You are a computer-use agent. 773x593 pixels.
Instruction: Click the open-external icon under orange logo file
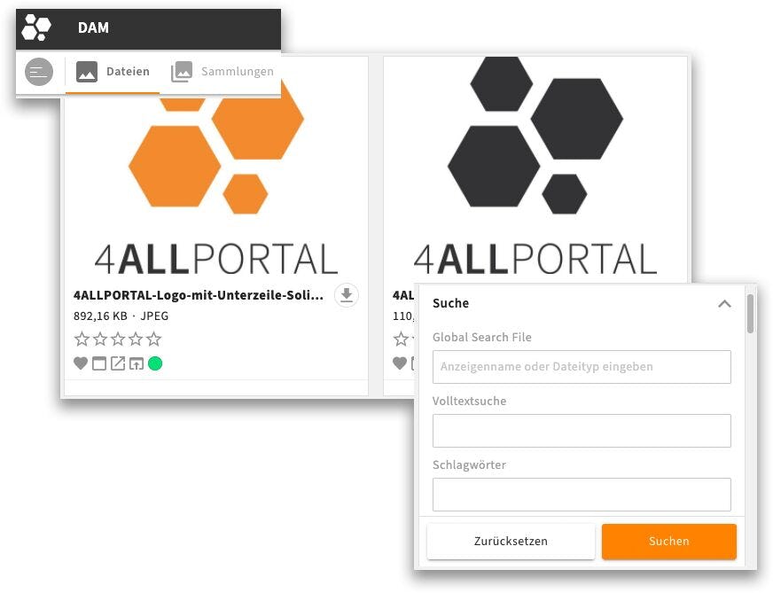coord(118,363)
